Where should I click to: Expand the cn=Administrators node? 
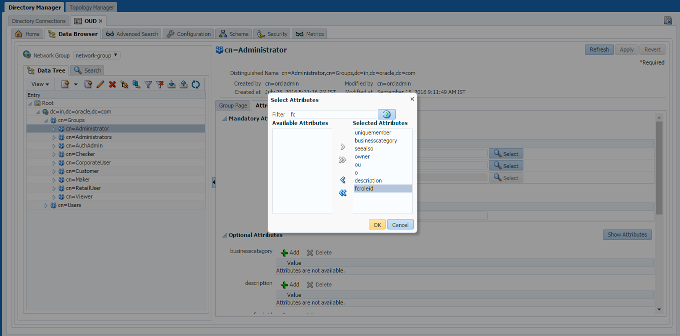[x=54, y=137]
